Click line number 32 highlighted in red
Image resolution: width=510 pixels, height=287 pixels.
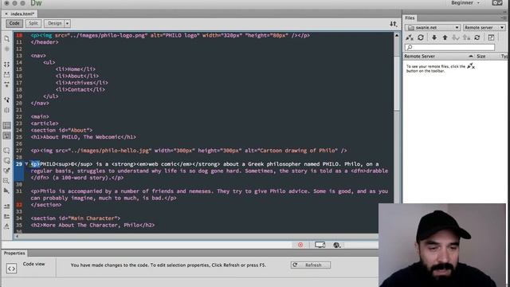tap(19, 205)
